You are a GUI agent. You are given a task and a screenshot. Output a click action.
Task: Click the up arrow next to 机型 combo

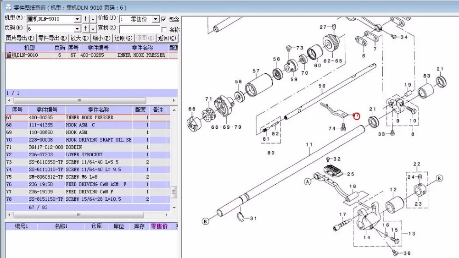pos(85,19)
